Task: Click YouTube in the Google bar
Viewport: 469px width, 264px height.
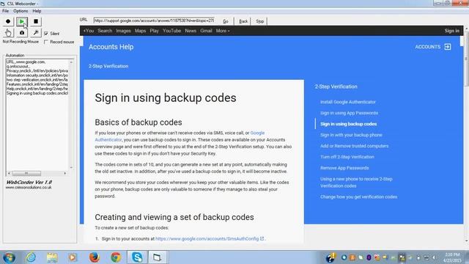Action: point(171,31)
